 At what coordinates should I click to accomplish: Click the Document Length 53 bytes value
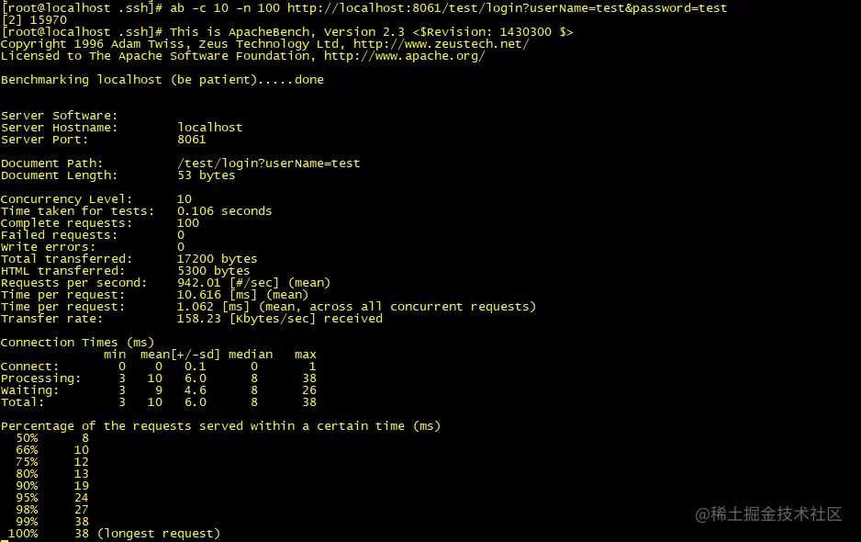206,175
